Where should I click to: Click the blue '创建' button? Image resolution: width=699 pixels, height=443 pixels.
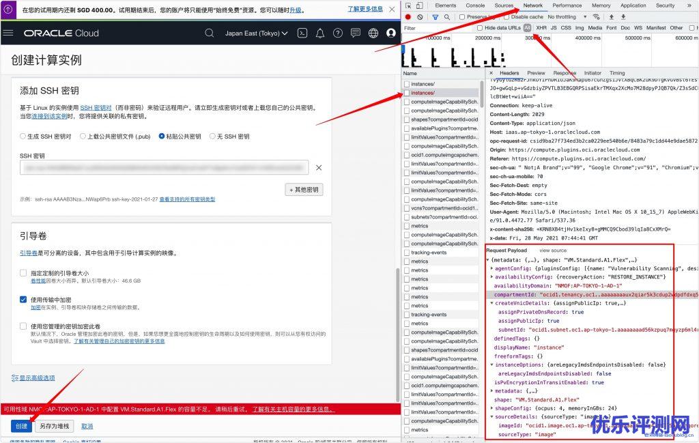[21, 426]
